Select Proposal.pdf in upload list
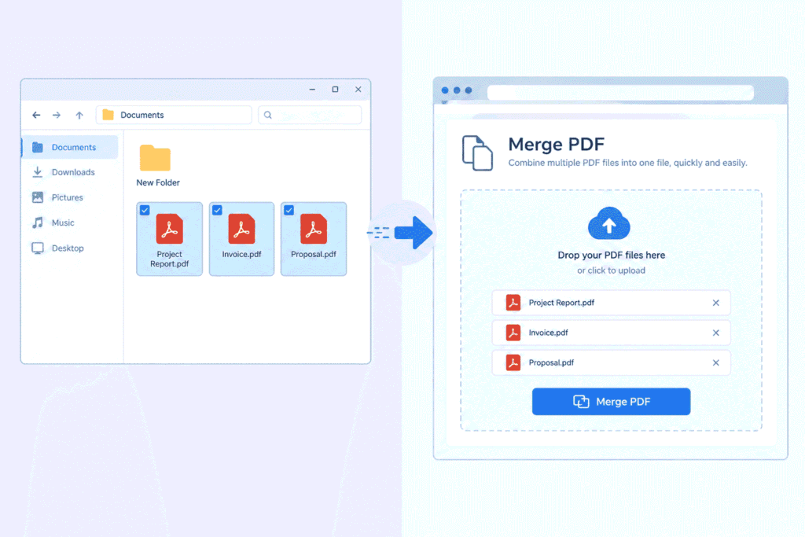Screen dimensions: 805x537 click(611, 363)
